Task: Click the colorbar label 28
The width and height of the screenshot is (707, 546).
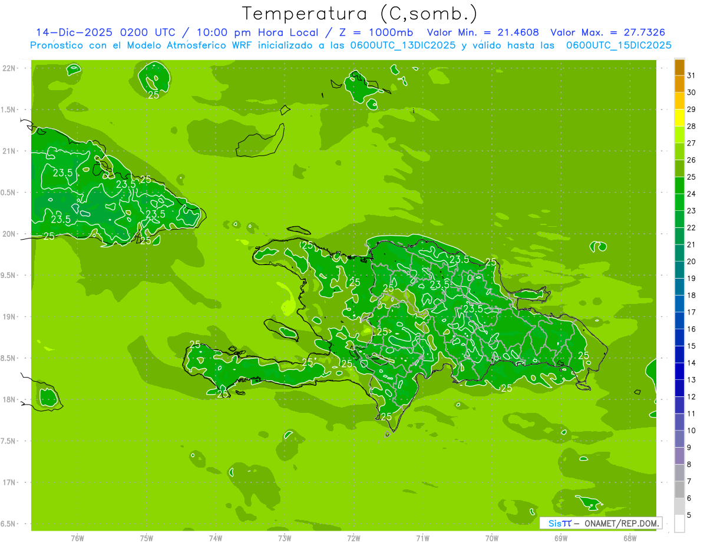Action: coord(692,126)
